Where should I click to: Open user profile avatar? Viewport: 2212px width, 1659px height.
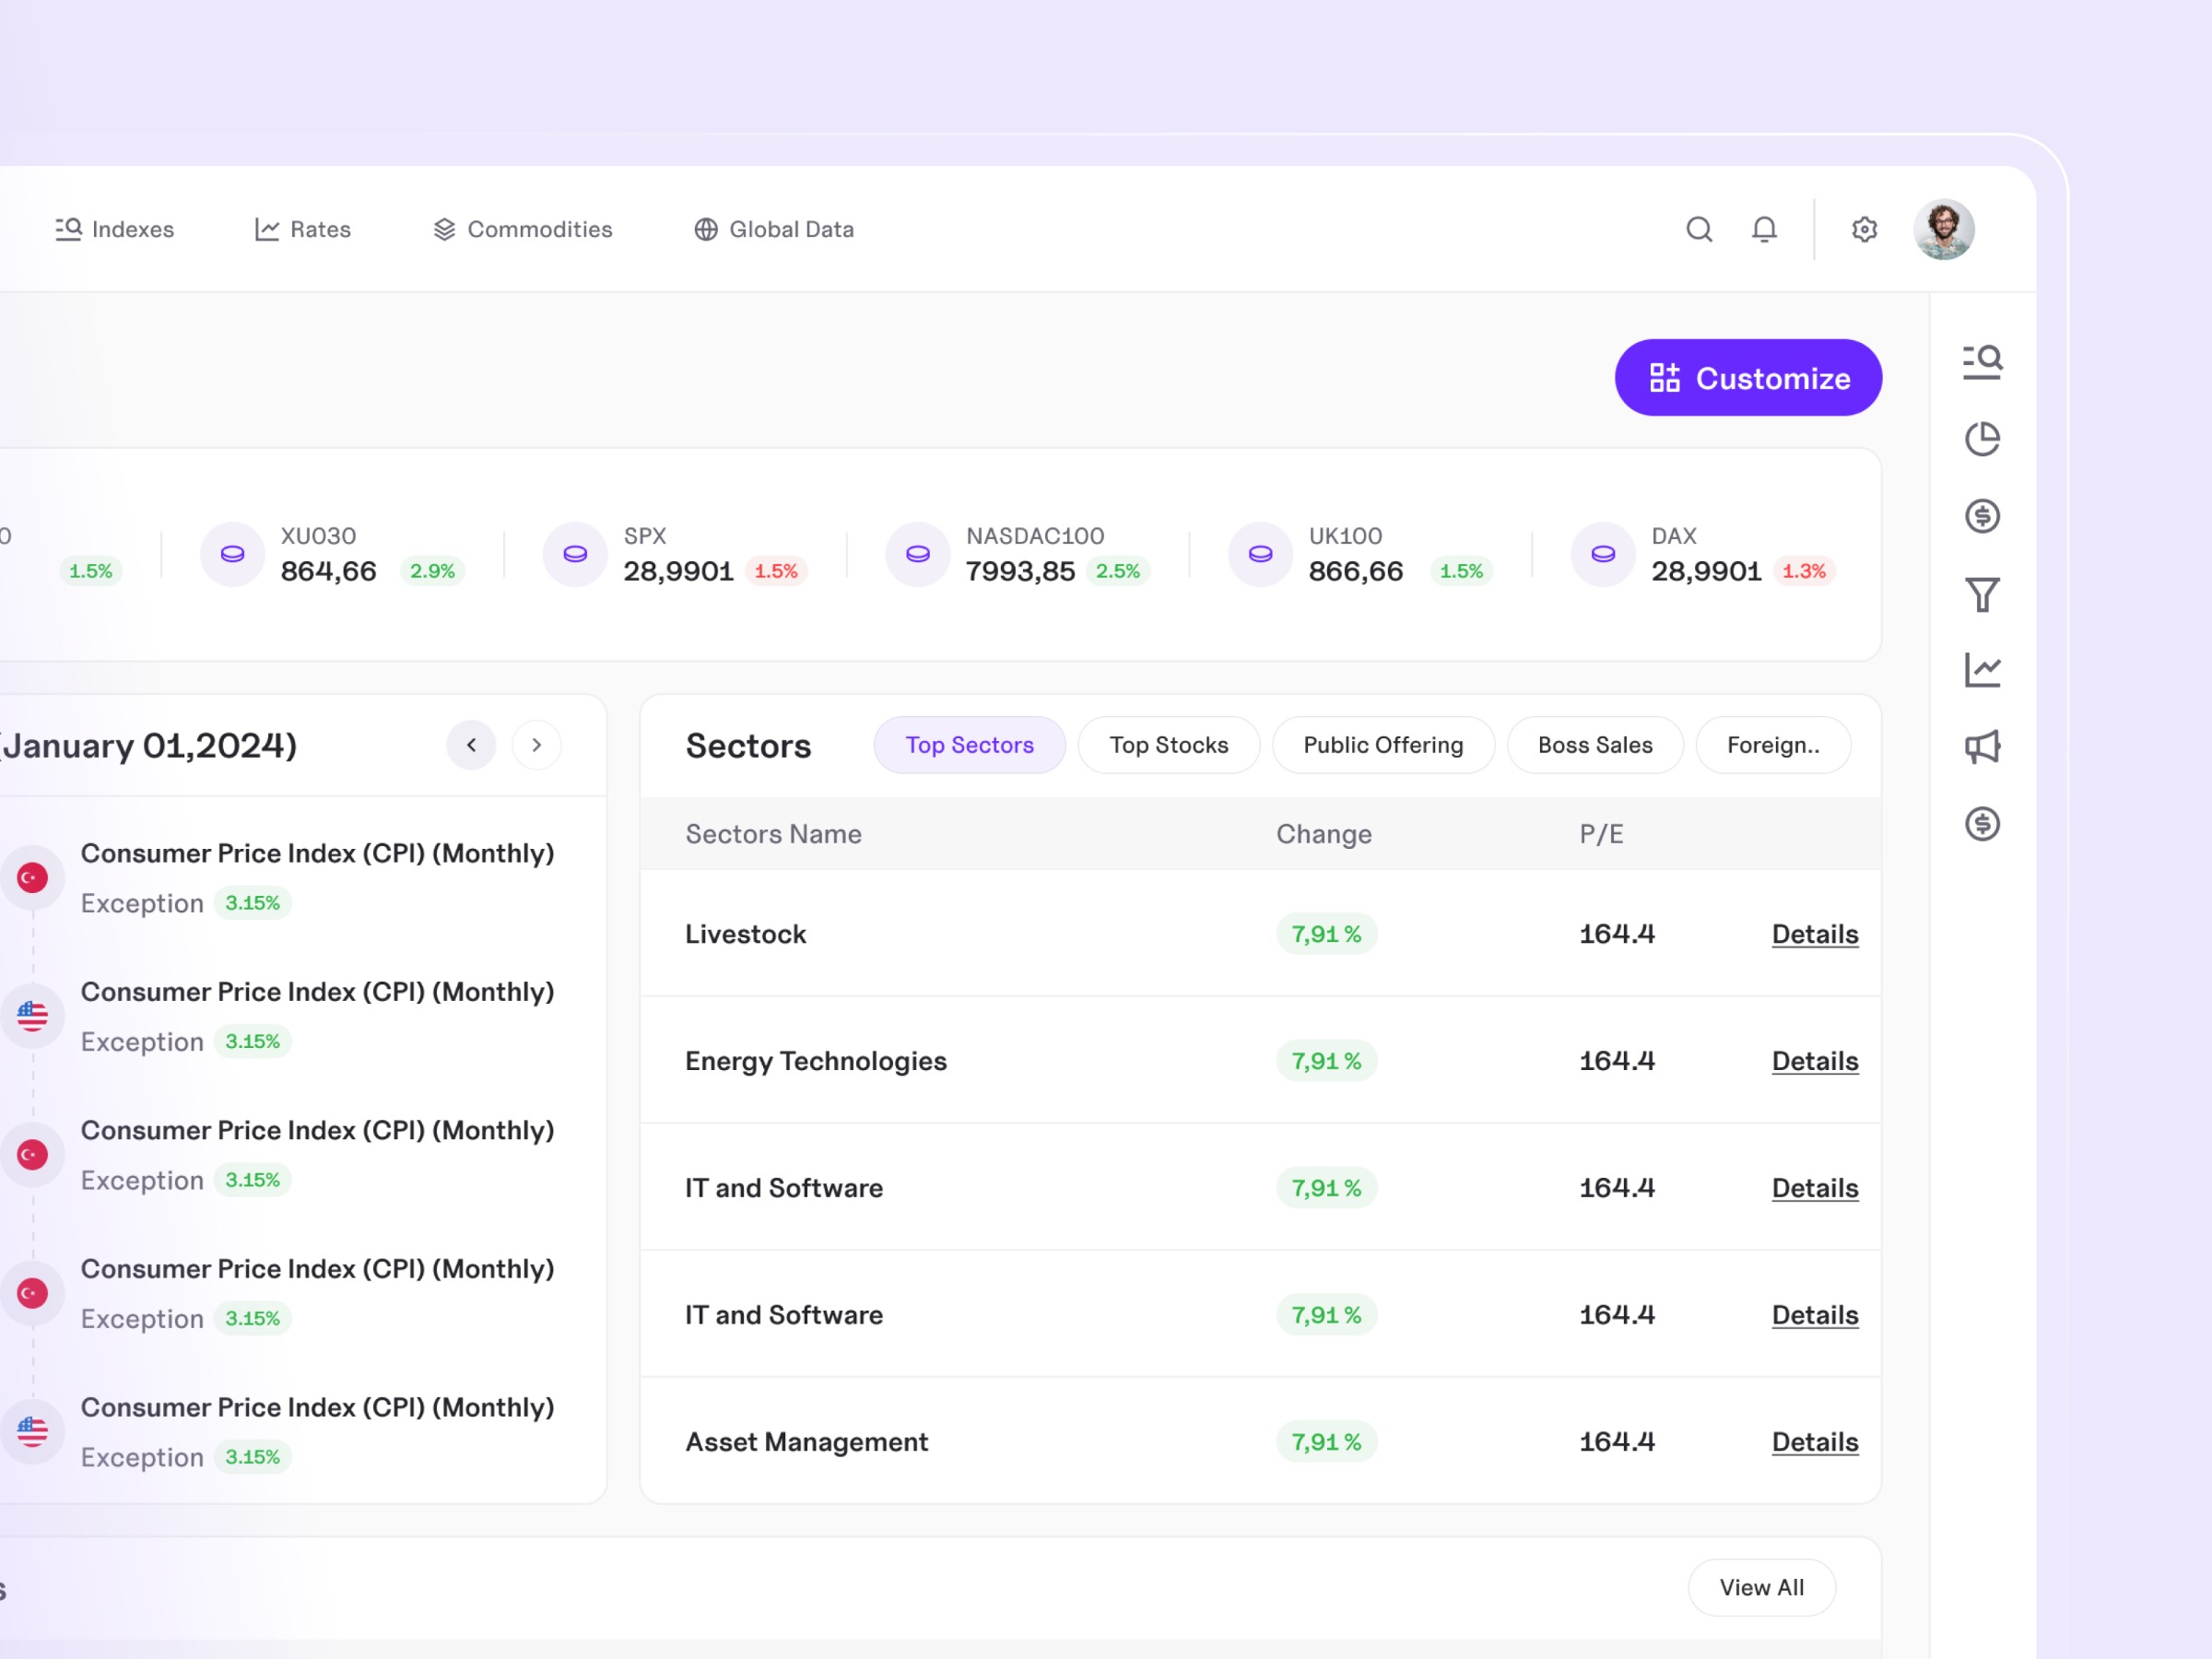1944,230
